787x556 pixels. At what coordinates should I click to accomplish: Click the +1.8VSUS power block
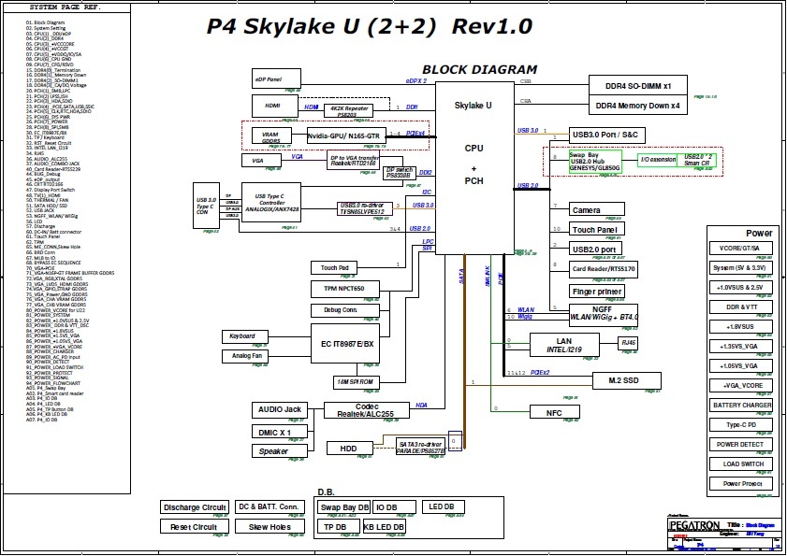tap(740, 326)
